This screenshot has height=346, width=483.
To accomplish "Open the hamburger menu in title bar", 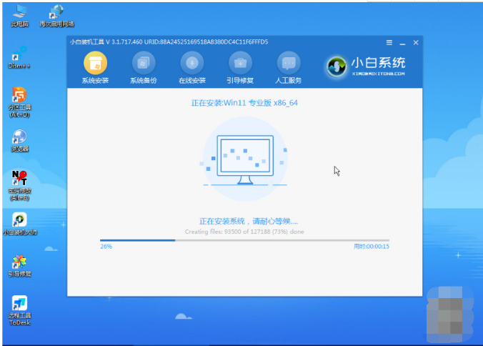I will click(389, 43).
